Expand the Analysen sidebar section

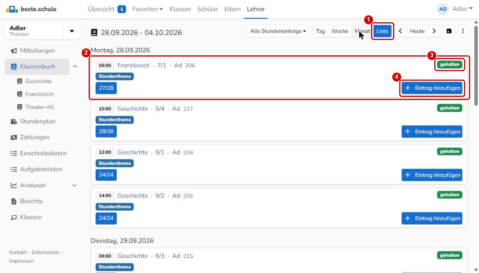pos(75,185)
